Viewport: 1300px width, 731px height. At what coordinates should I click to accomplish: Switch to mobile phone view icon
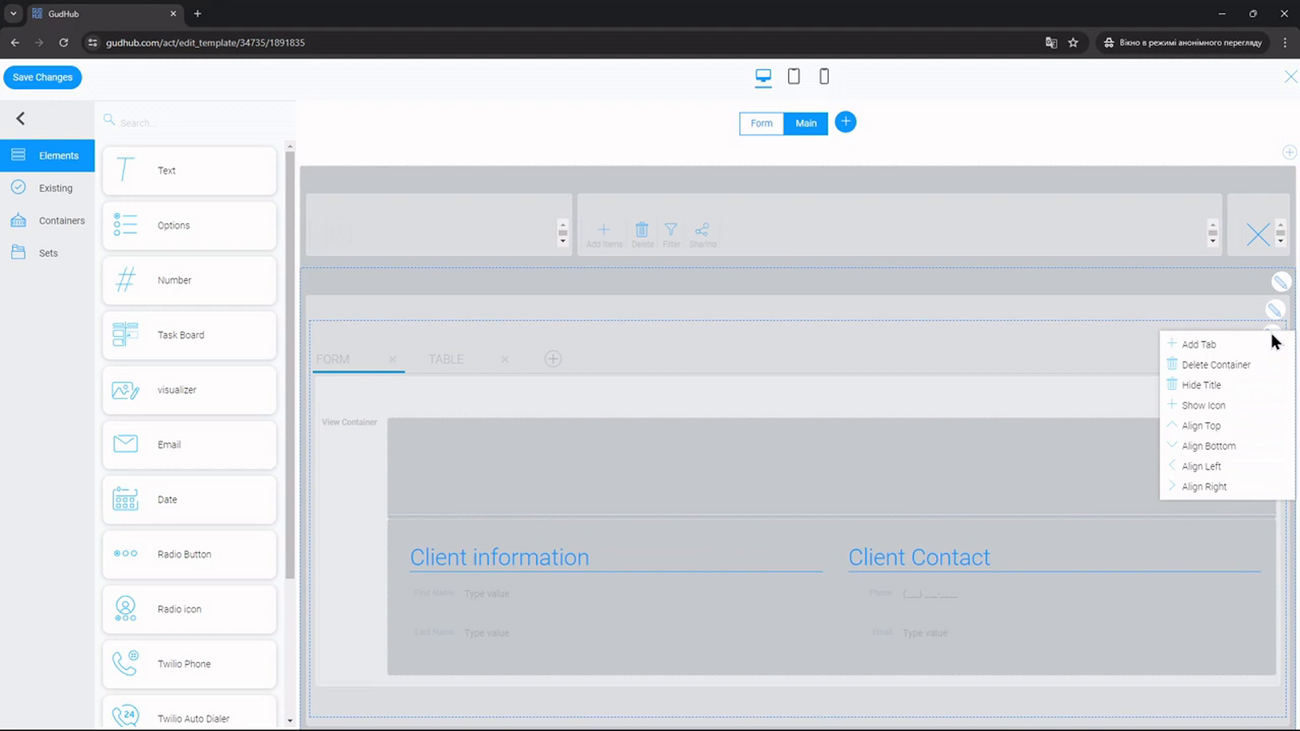tap(824, 76)
